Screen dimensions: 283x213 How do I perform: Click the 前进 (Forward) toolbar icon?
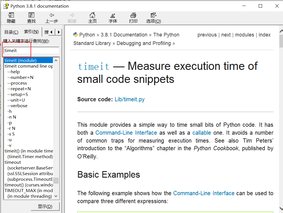tap(72, 18)
